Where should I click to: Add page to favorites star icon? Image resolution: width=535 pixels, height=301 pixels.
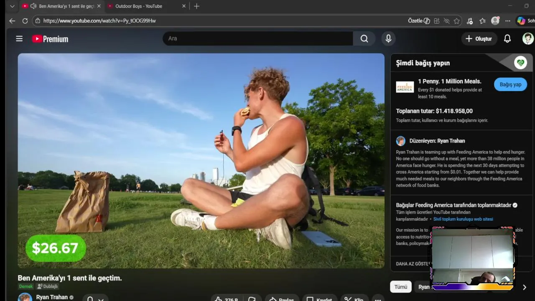click(x=457, y=20)
